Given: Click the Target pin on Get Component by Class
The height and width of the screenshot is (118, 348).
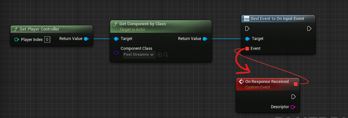Looking at the screenshot, I should [x=116, y=39].
